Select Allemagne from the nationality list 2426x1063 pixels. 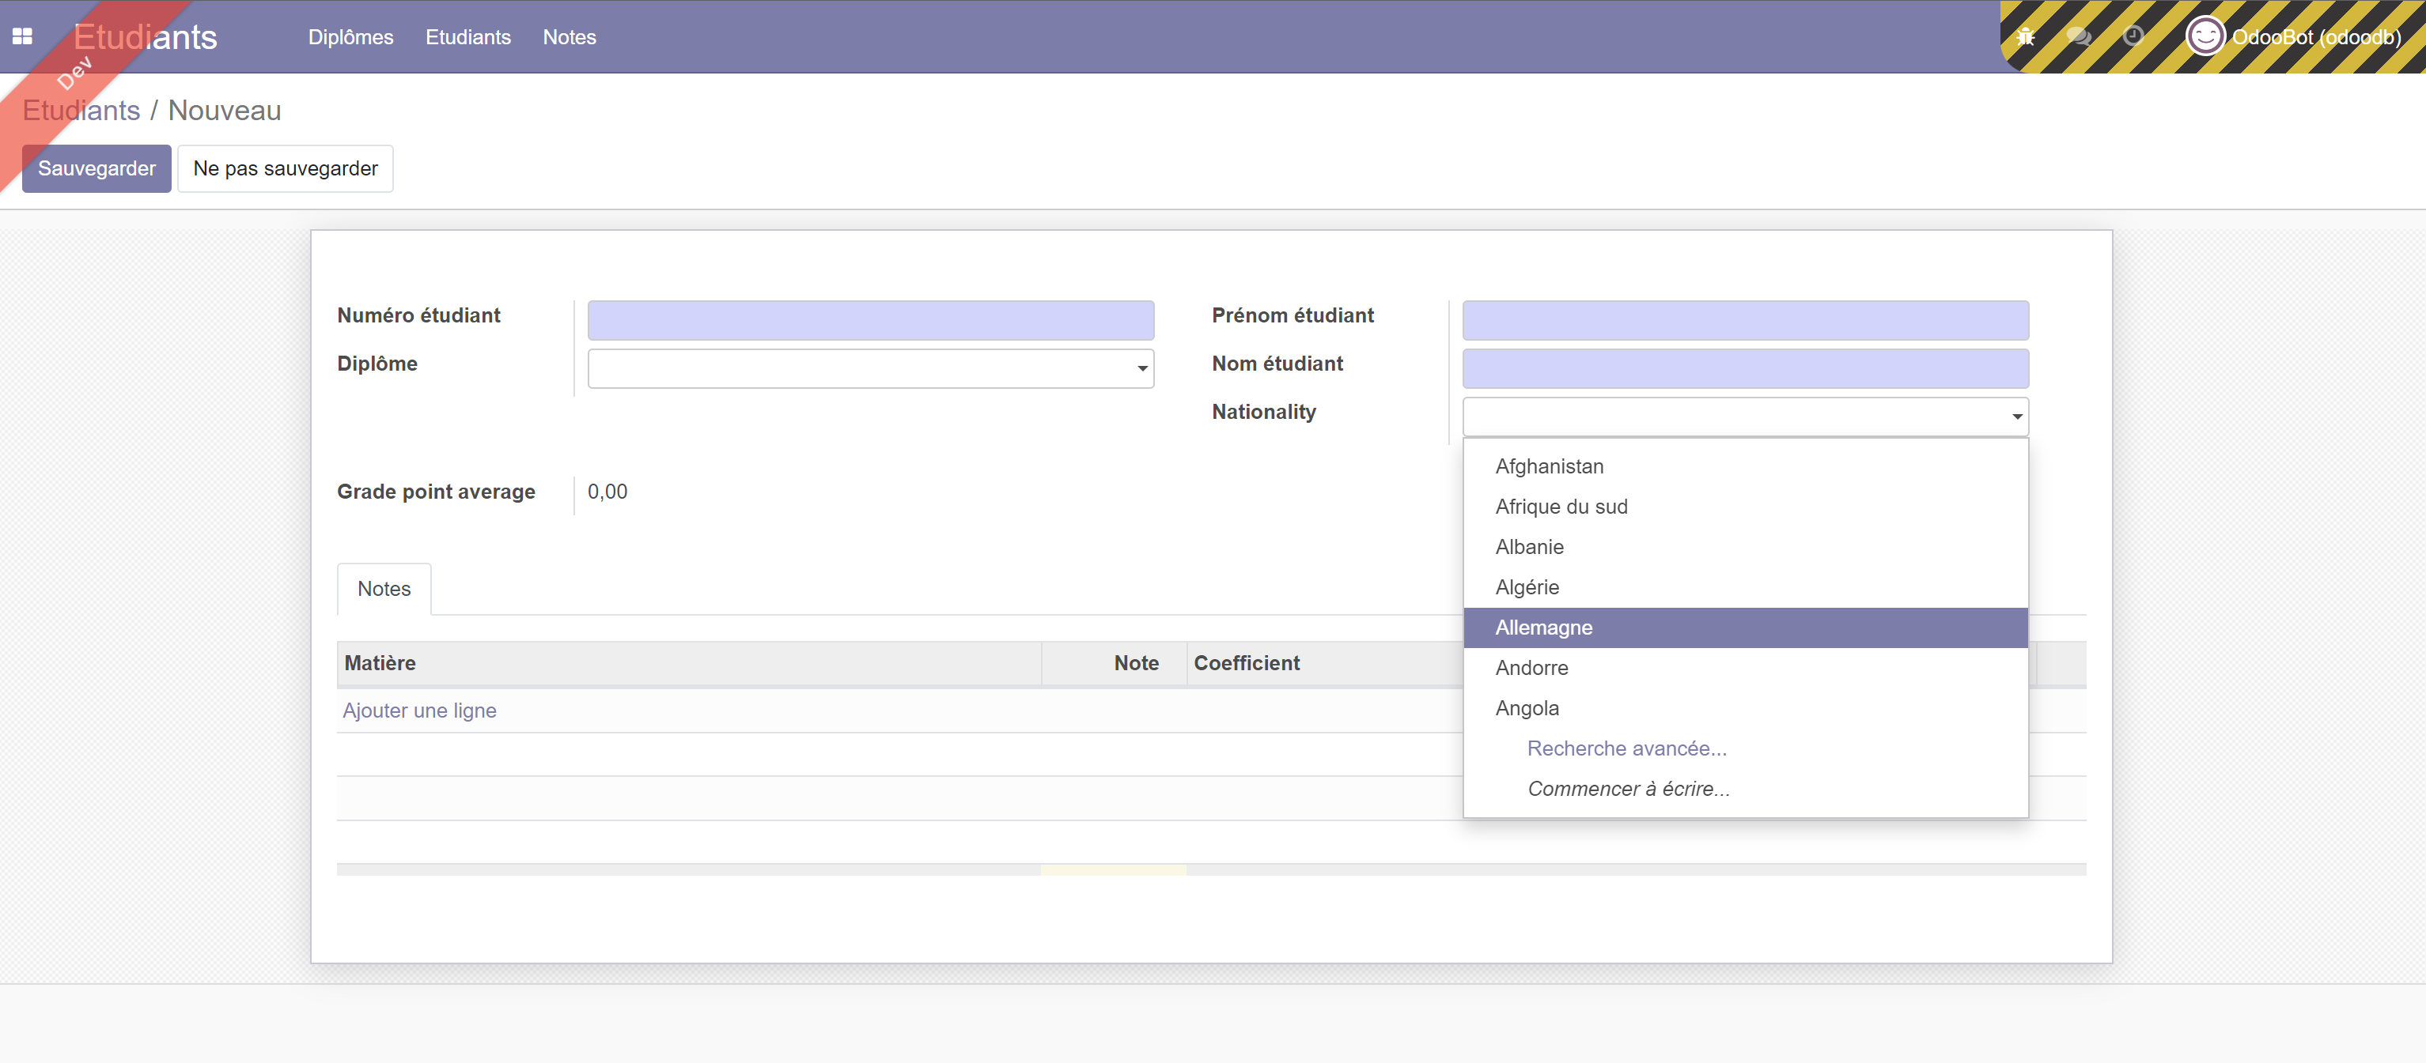(1543, 628)
